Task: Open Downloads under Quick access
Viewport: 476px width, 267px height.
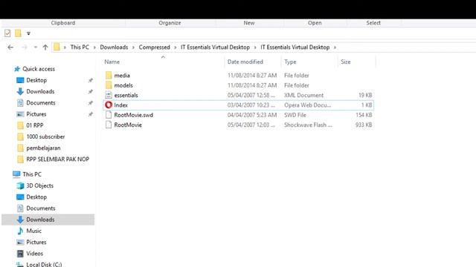Action: click(40, 91)
